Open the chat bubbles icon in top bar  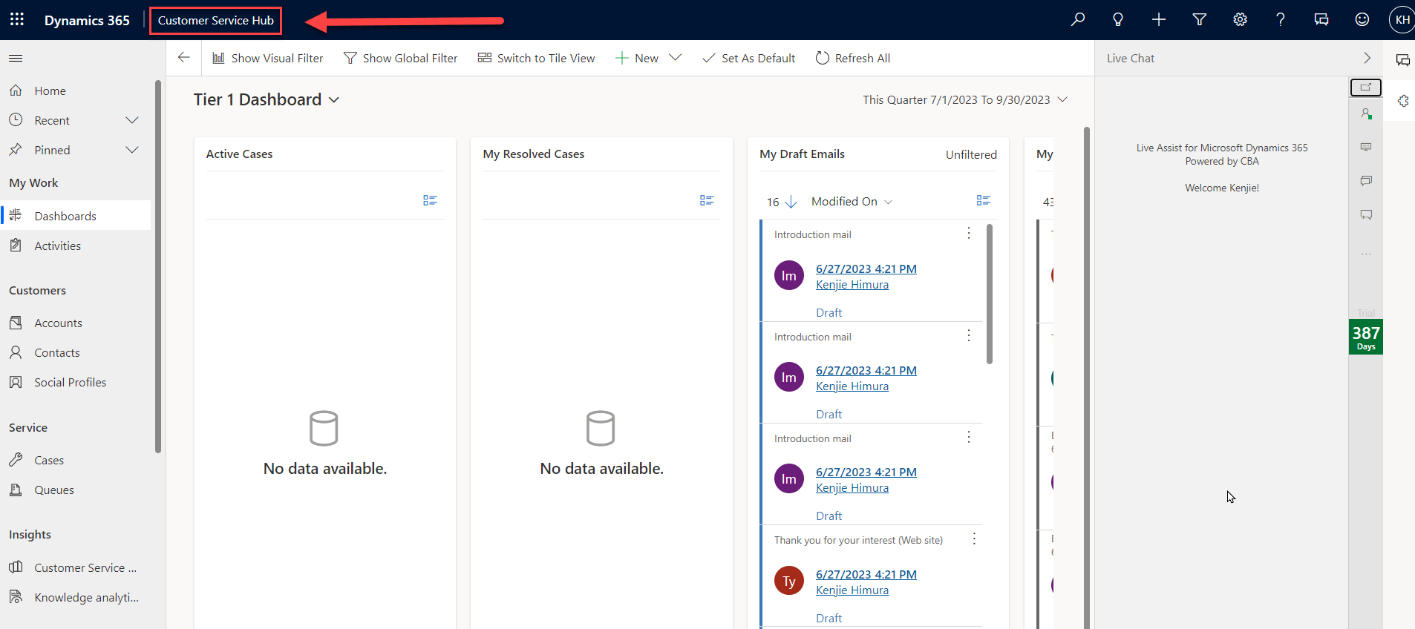tap(1321, 19)
